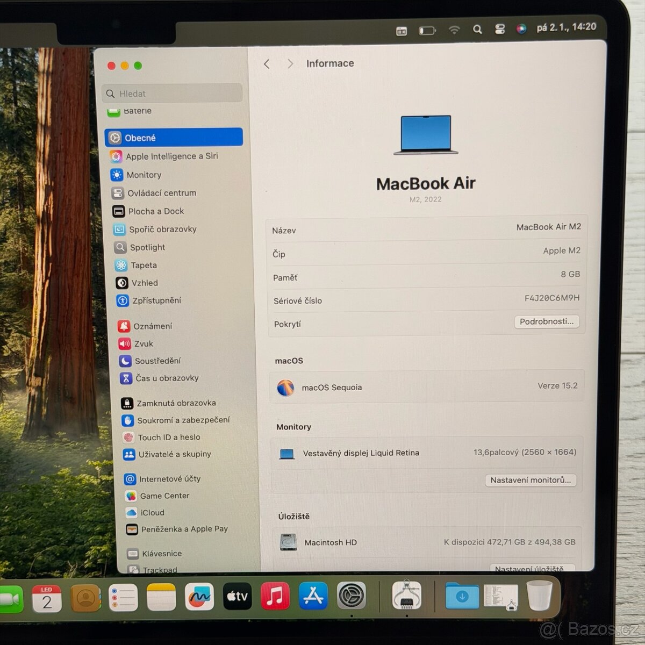Open Contacts from the Dock
The image size is (645, 645).
point(85,598)
